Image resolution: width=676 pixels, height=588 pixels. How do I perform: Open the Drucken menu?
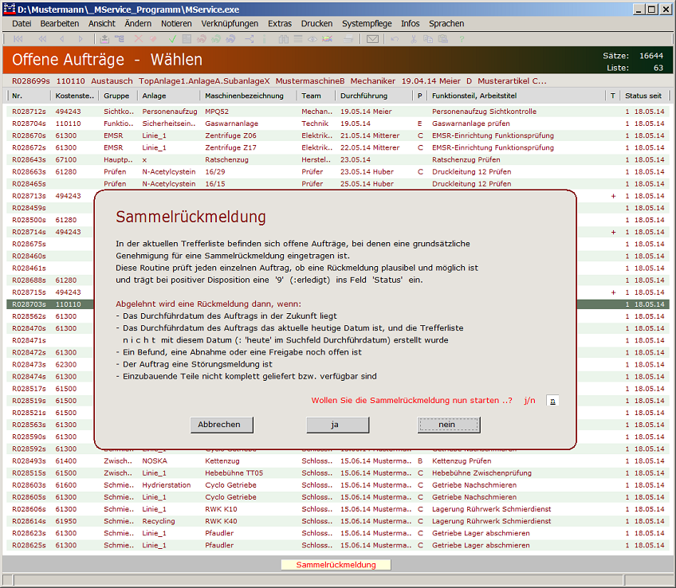click(x=316, y=24)
